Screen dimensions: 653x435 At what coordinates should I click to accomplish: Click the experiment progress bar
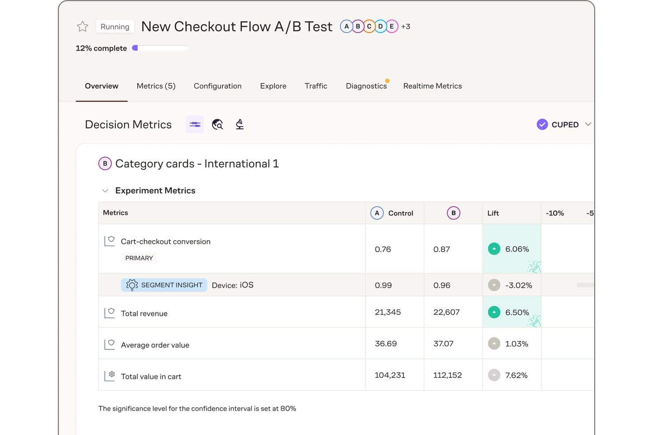click(x=160, y=48)
